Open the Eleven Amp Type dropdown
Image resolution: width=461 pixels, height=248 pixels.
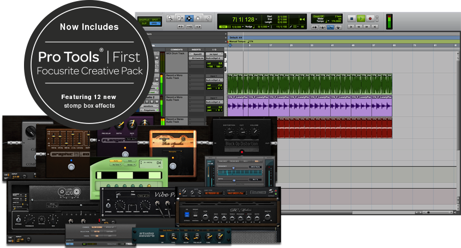tap(213, 193)
